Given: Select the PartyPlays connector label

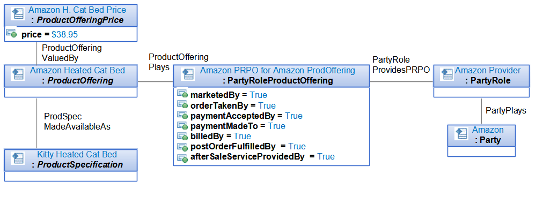Looking at the screenshot, I should pos(505,110).
